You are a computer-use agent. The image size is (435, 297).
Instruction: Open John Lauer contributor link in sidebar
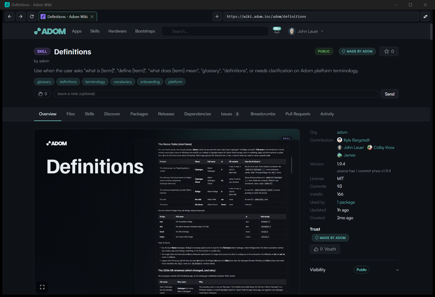(354, 148)
